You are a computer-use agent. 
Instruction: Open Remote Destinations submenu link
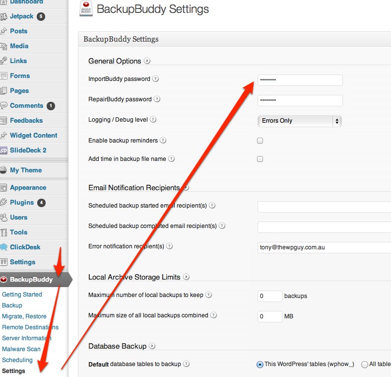coord(30,327)
